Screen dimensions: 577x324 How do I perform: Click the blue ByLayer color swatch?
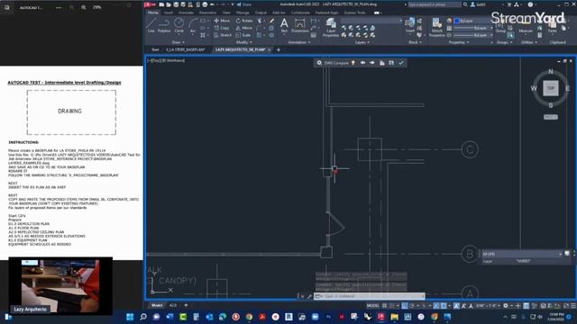[x=457, y=21]
